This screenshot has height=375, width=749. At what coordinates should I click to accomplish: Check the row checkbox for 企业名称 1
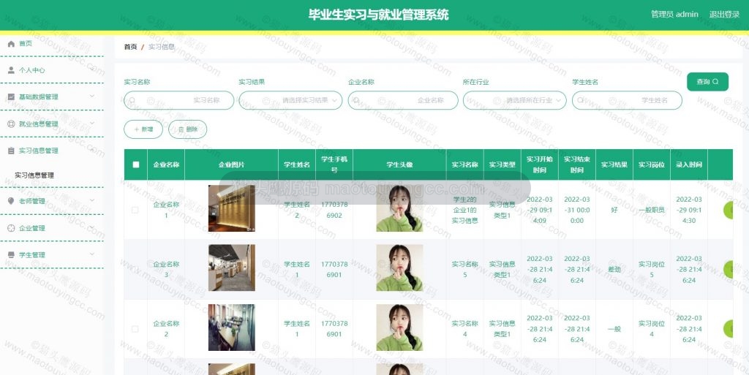click(x=135, y=210)
